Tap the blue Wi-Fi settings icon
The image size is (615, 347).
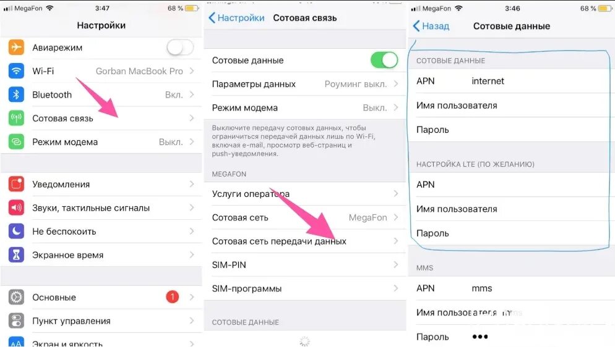click(x=16, y=71)
